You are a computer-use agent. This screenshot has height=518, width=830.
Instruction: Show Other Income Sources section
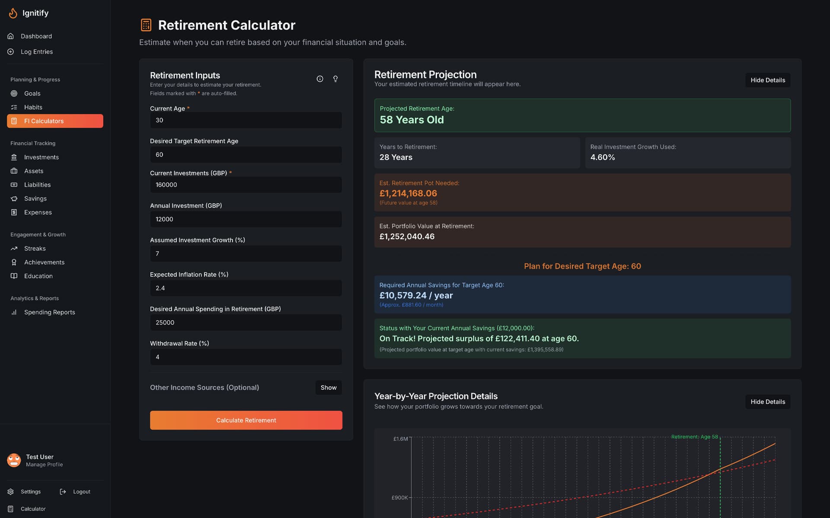pyautogui.click(x=329, y=388)
